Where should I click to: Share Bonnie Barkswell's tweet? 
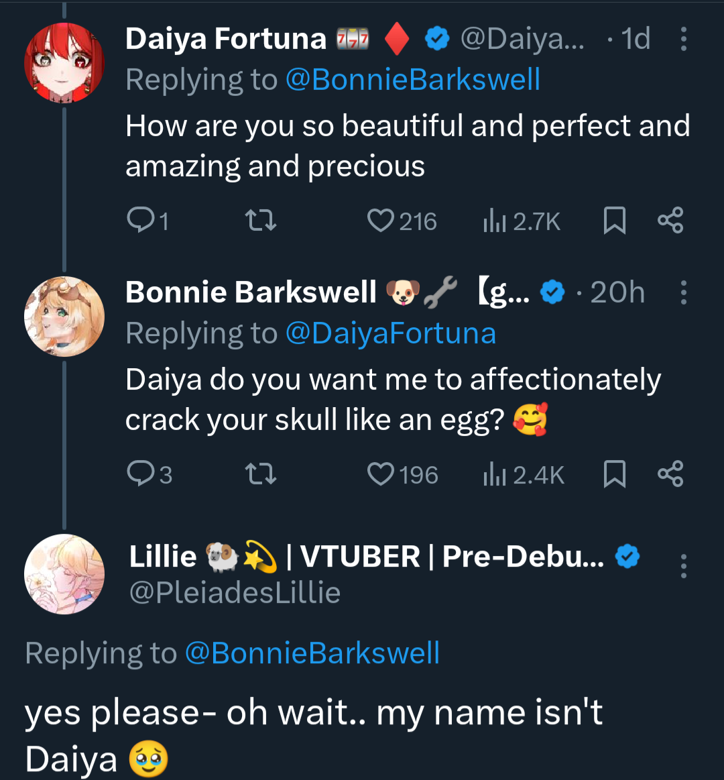click(670, 474)
